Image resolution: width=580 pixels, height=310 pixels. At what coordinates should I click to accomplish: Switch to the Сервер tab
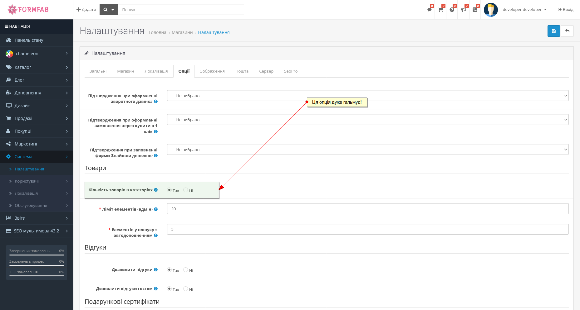tap(266, 71)
